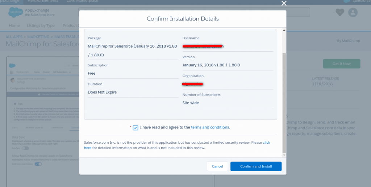
Task: Click the dialog scrollbar up arrow
Action: tap(284, 30)
